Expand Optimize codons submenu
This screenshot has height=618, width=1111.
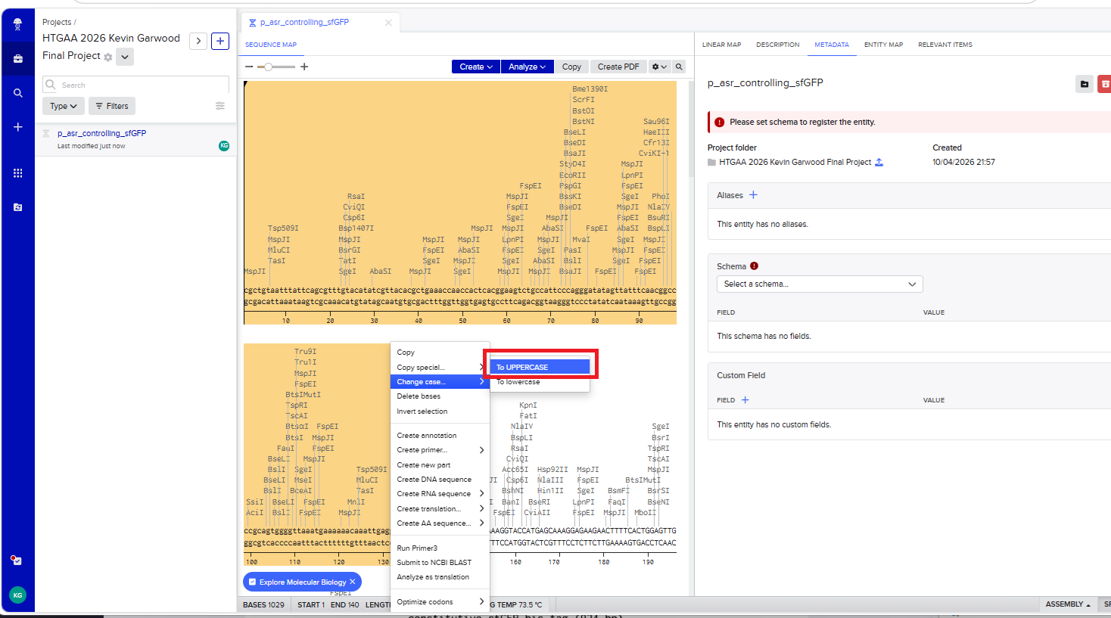tap(440, 602)
